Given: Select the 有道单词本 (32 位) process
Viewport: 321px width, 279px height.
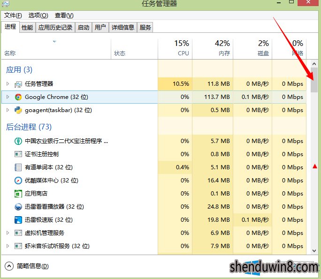Looking at the screenshot, I should pos(154,167).
